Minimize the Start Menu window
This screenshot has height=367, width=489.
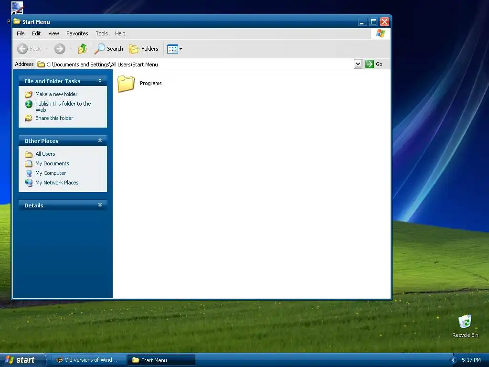pos(362,22)
